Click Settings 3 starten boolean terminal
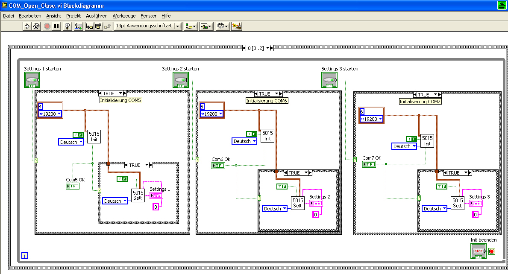The image size is (508, 274). click(x=329, y=80)
